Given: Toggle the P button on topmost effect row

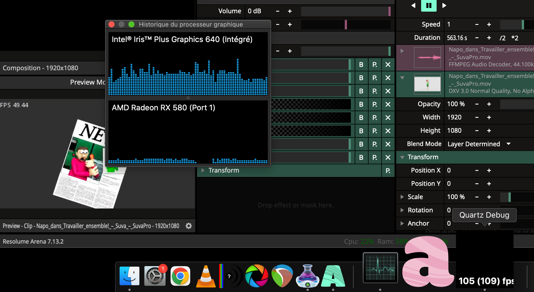Looking at the screenshot, I should point(375,64).
